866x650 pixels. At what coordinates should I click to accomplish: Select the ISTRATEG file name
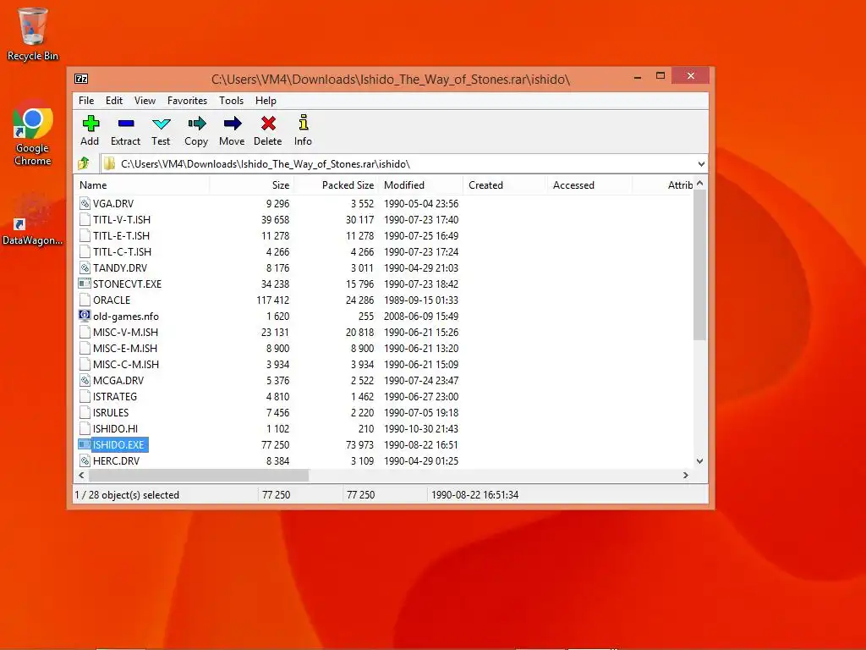coord(115,396)
